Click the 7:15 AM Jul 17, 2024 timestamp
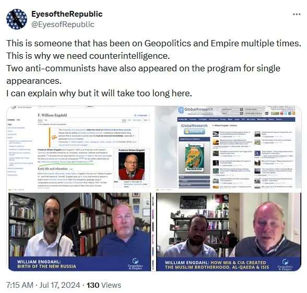This screenshot has height=293, width=307. [43, 285]
